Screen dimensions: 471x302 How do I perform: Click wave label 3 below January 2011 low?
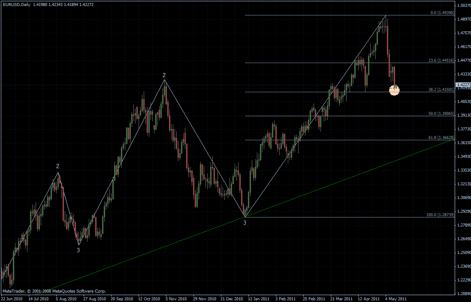click(x=245, y=223)
